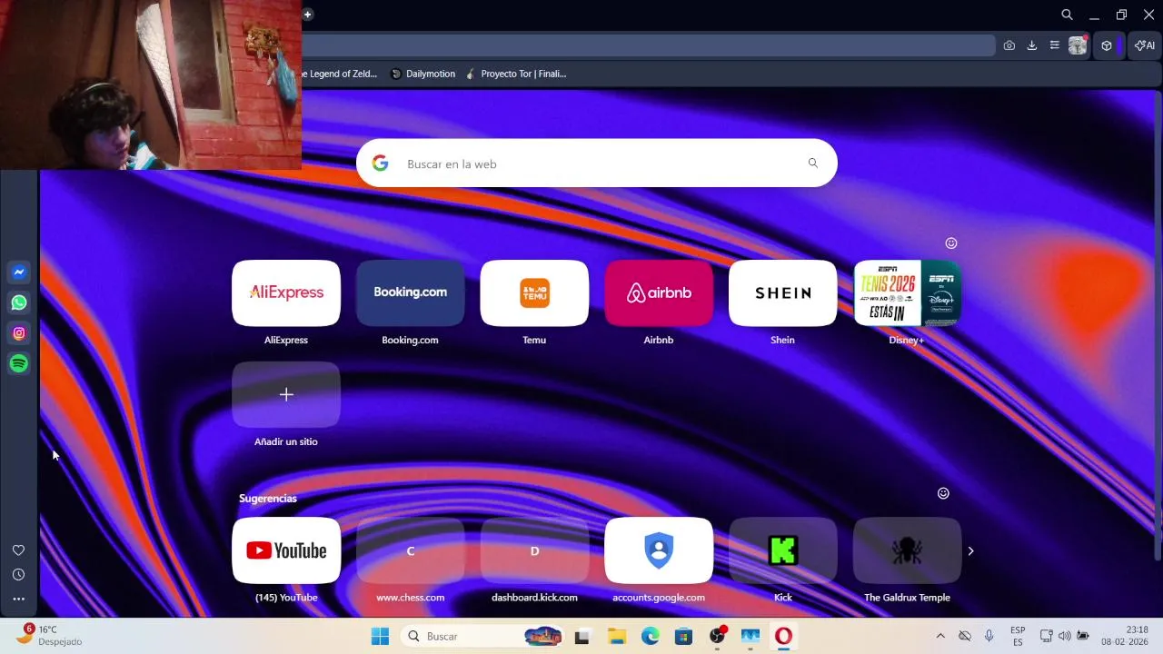The height and width of the screenshot is (654, 1163).
Task: Click the microphone icon in system tray
Action: [989, 637]
